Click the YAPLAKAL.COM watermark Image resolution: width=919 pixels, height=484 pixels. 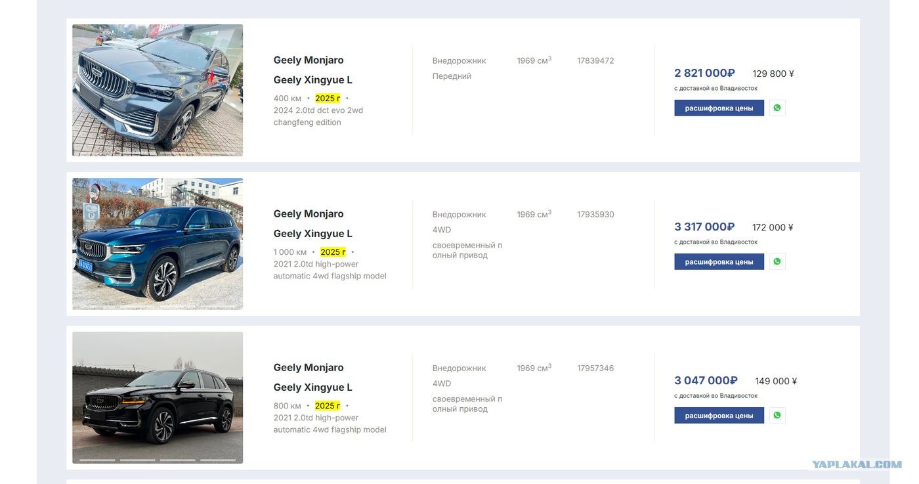tap(857, 464)
